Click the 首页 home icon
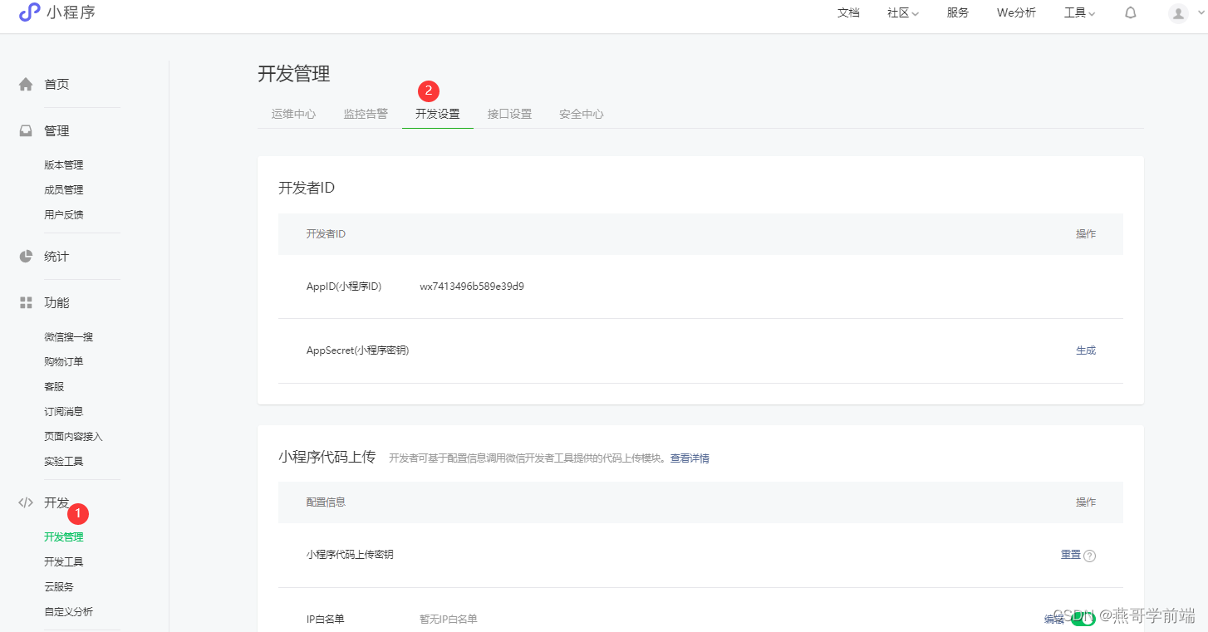 [26, 84]
